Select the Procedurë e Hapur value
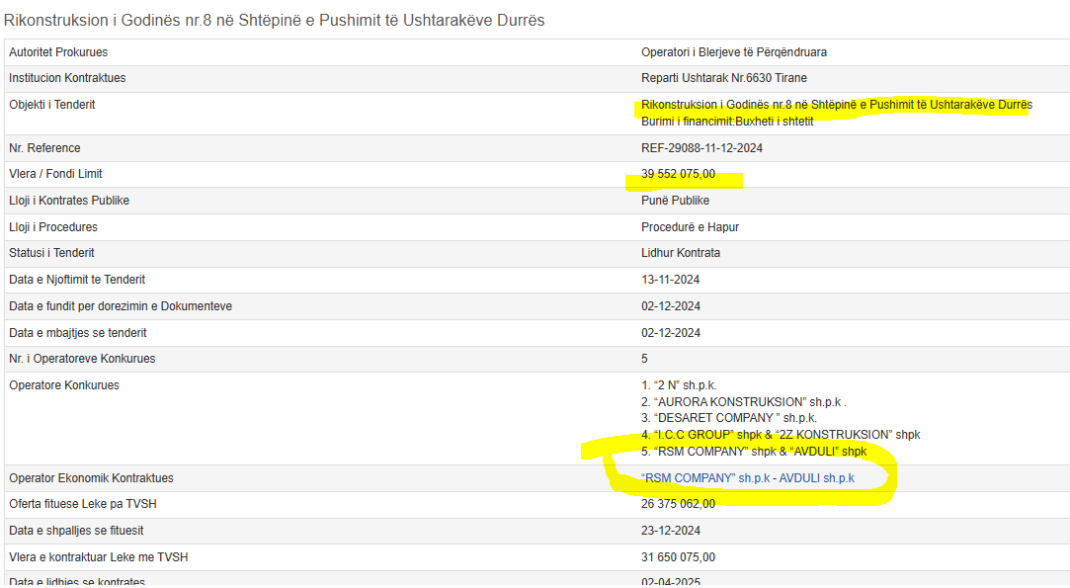This screenshot has height=588, width=1070. (690, 227)
